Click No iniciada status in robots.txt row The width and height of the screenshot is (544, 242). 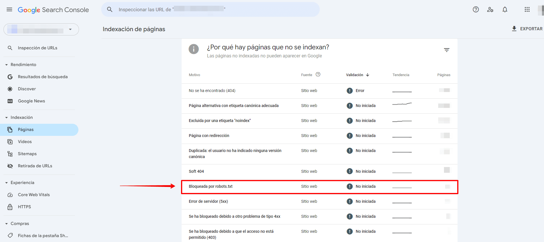(366, 186)
